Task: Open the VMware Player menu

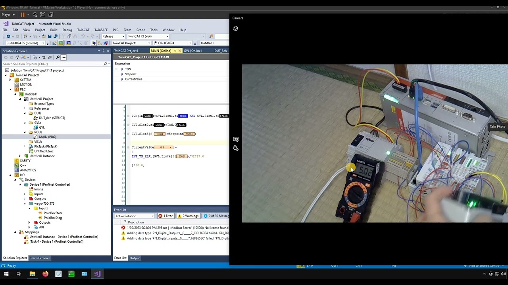Action: pos(8,15)
